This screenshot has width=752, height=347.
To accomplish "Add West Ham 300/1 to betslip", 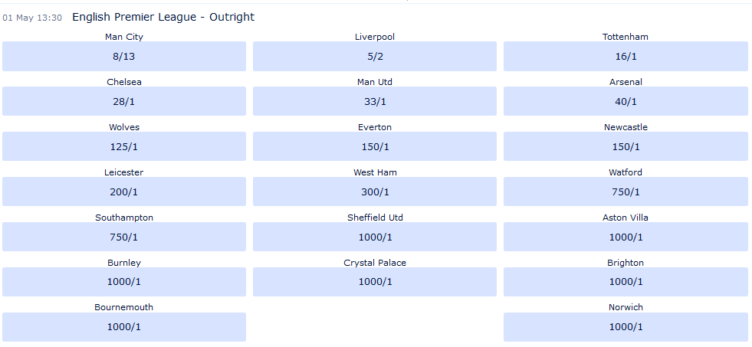I will [375, 192].
